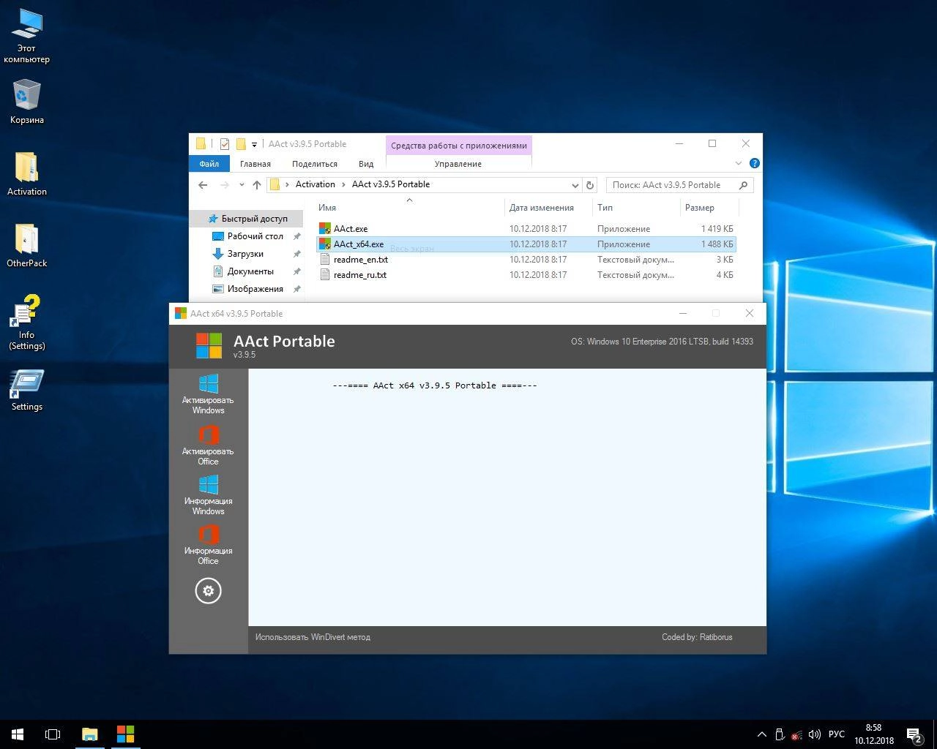
Task: Click AAct log output text area
Action: click(507, 497)
